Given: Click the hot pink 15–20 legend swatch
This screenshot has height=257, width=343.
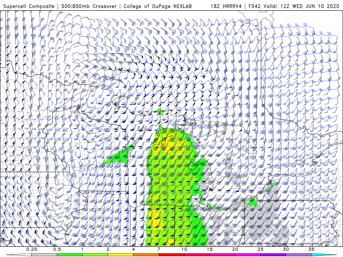Looking at the screenshot, I should (x=222, y=255).
